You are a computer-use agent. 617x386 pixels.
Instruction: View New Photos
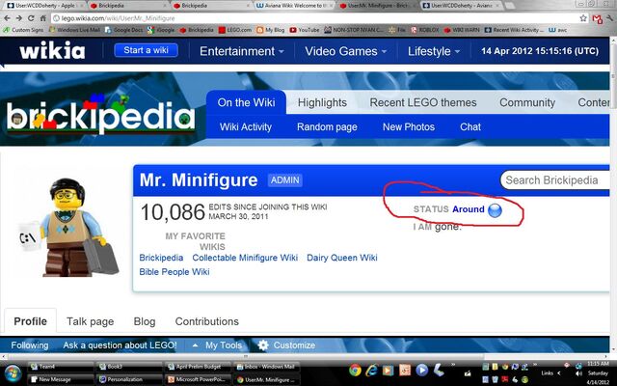pyautogui.click(x=409, y=126)
